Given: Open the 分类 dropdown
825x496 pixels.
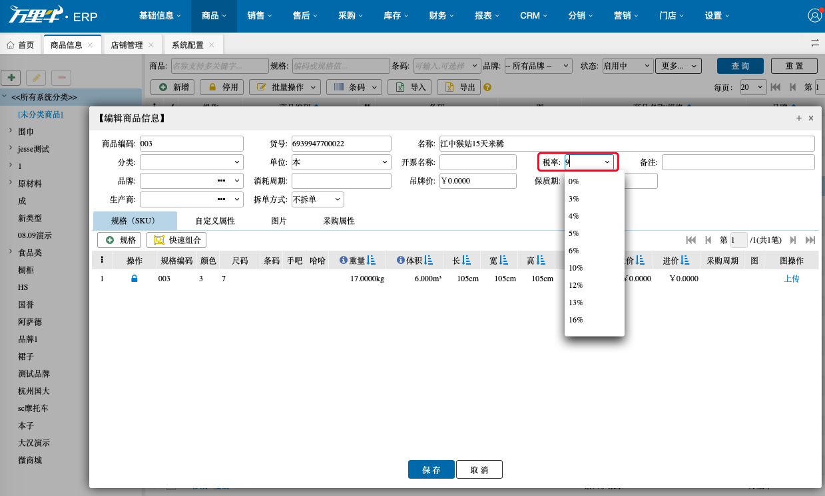Looking at the screenshot, I should pos(238,162).
